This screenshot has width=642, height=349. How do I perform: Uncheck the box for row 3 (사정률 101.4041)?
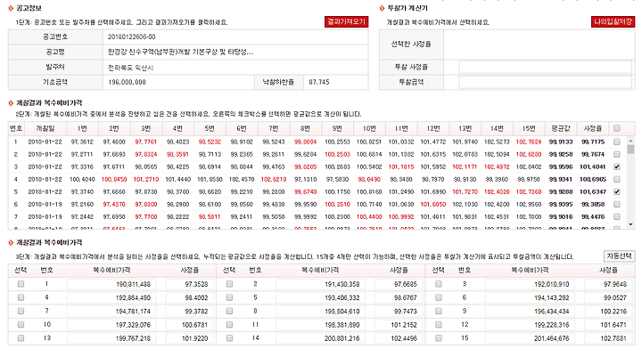coord(617,166)
